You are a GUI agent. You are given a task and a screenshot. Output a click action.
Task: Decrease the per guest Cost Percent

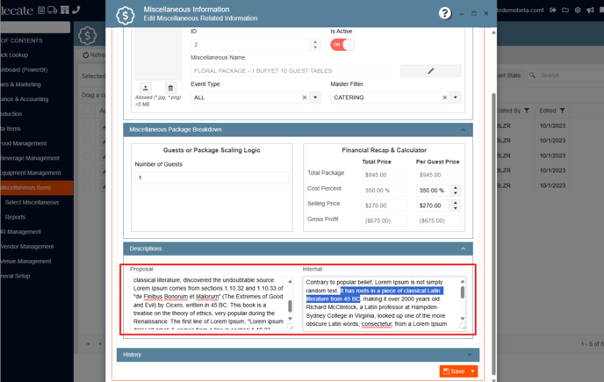point(456,193)
